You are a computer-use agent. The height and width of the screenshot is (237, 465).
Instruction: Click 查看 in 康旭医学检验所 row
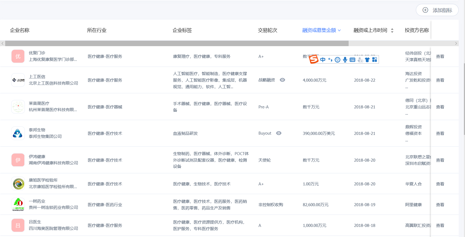(440, 184)
